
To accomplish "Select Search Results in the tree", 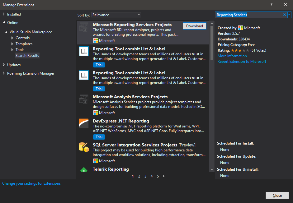I will [27, 56].
